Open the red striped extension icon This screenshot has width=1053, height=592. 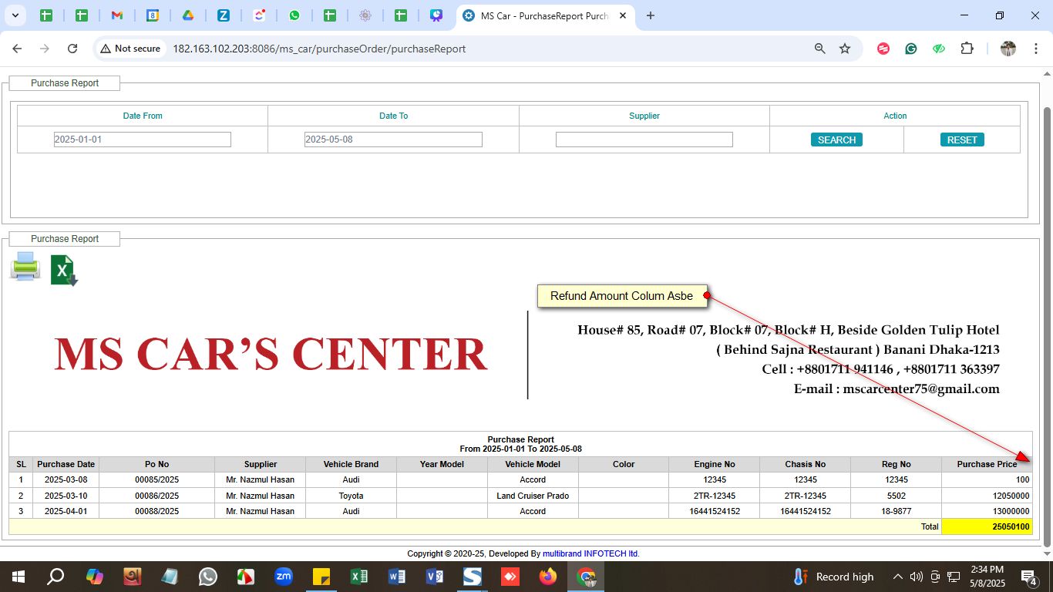pos(883,49)
